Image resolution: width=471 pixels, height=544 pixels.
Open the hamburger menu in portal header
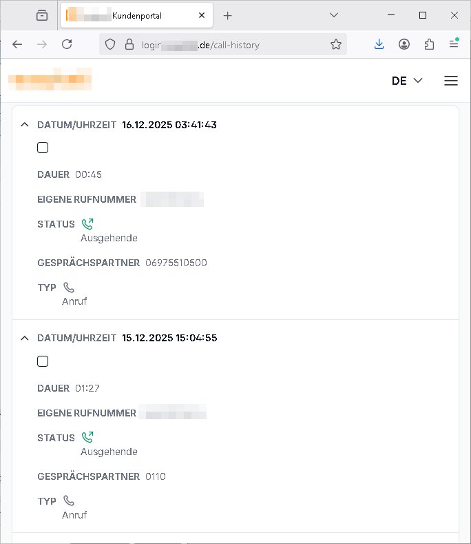451,81
